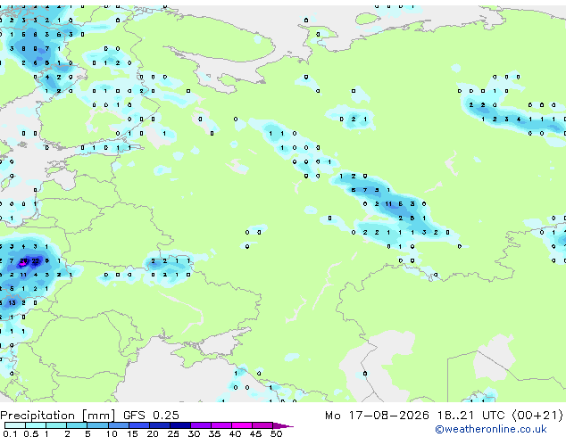The height and width of the screenshot is (437, 566).
Task: Click the '13' precipitation value on map
Action: (12, 303)
